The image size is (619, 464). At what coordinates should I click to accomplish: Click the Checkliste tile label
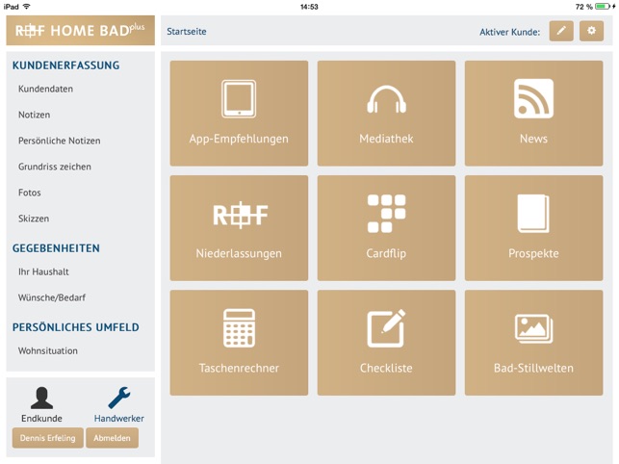[x=386, y=368]
